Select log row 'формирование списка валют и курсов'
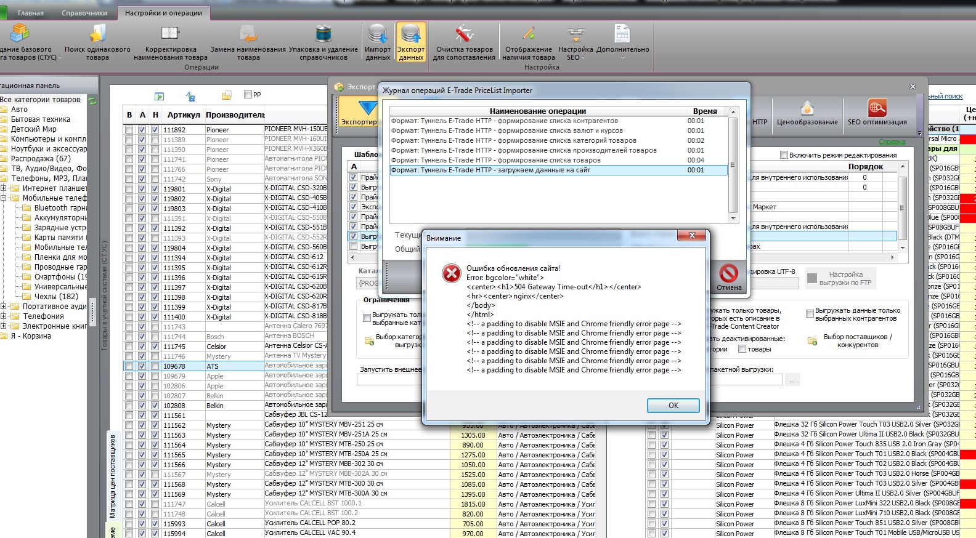 [x=558, y=130]
